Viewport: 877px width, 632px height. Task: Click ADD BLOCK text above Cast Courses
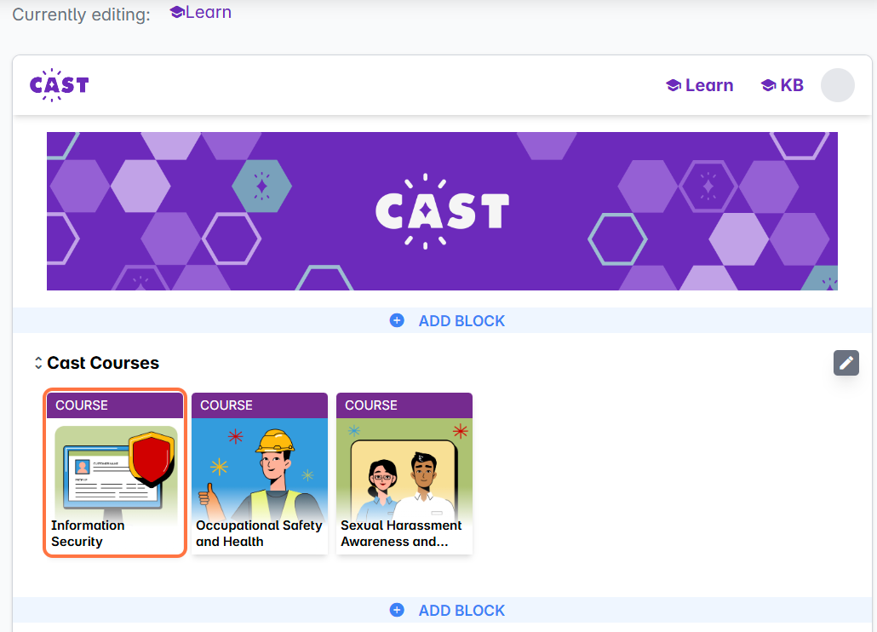click(461, 321)
